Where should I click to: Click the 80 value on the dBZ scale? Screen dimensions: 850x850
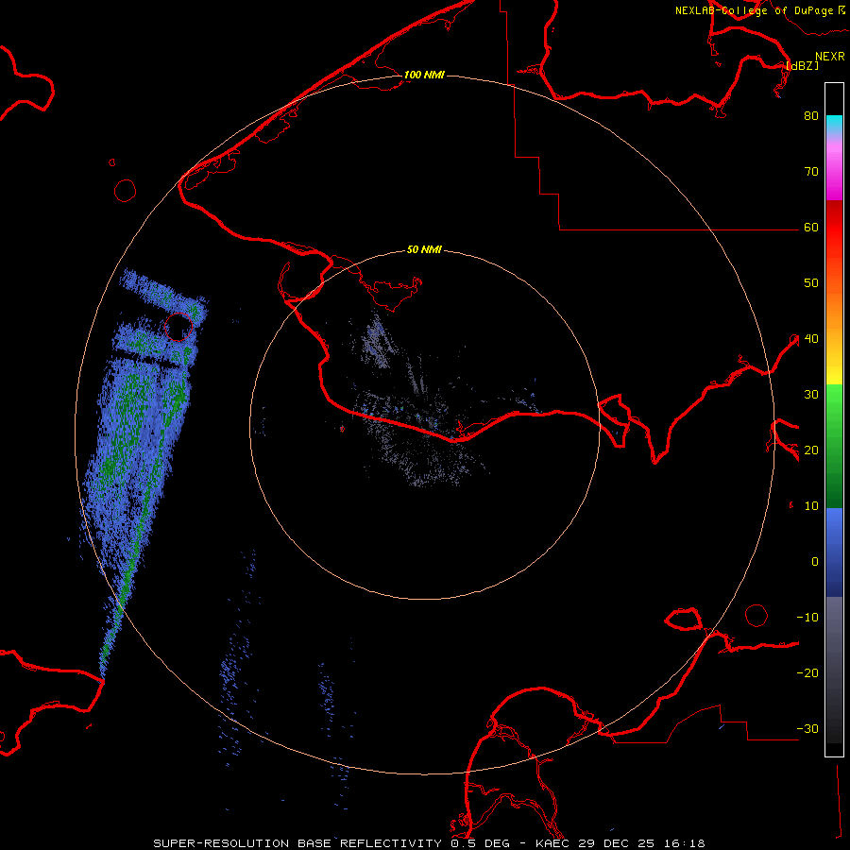pos(811,116)
